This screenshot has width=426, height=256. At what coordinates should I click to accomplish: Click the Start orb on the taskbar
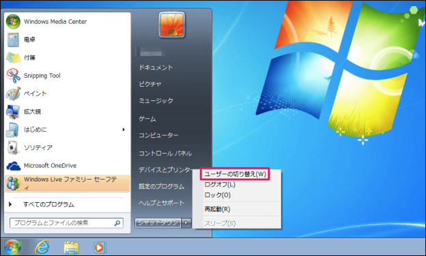point(12,248)
